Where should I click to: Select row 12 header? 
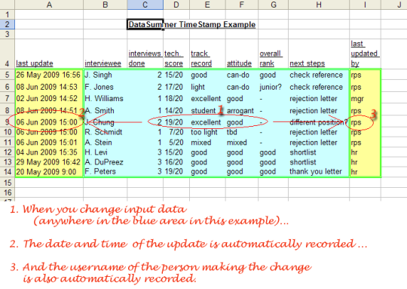[8, 152]
